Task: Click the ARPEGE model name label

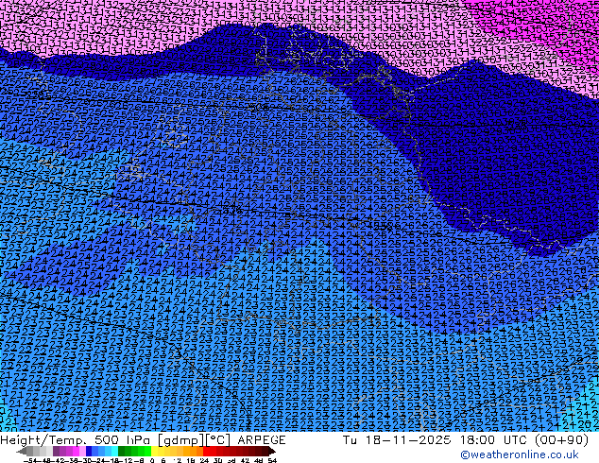Action: 262,440
